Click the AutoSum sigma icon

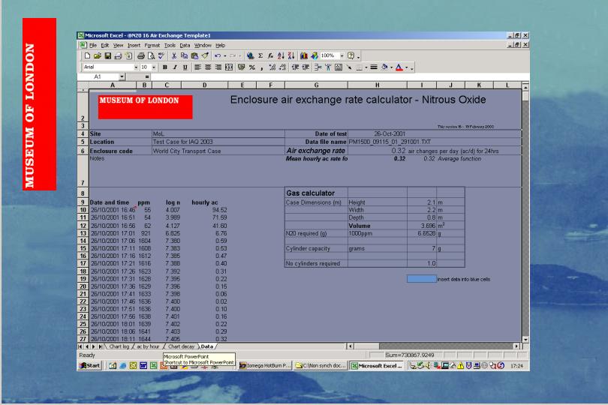[x=260, y=56]
